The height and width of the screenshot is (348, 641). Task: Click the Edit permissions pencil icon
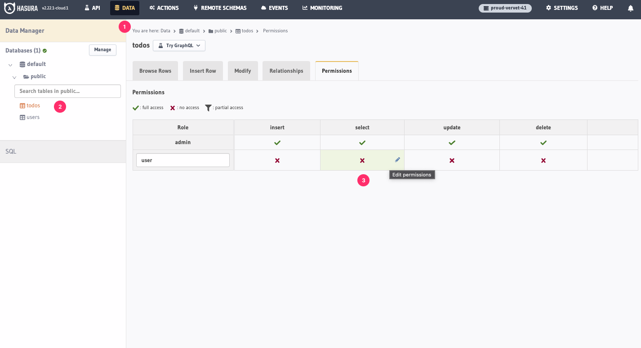point(397,159)
